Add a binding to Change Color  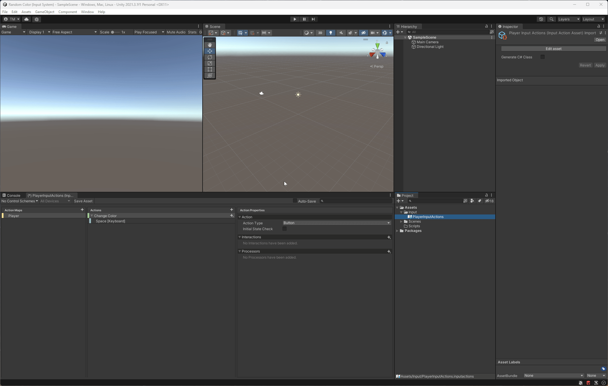pos(232,216)
